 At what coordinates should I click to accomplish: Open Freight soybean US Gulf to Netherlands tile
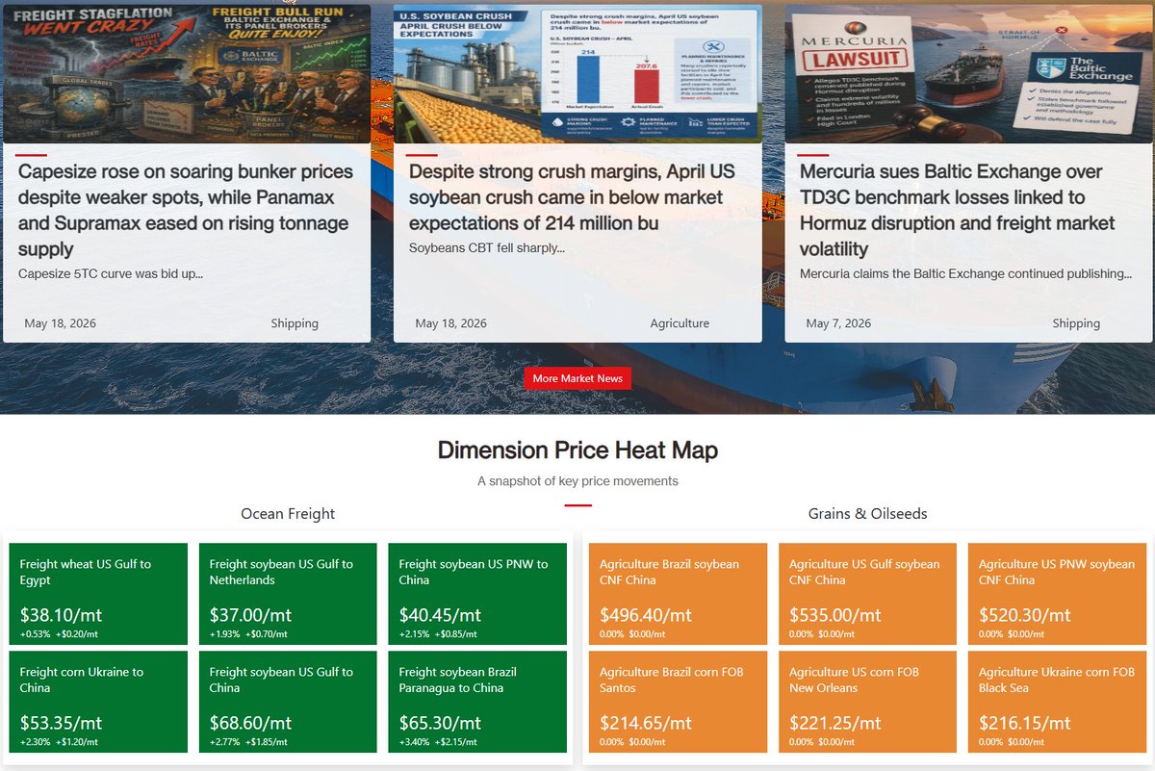[289, 594]
